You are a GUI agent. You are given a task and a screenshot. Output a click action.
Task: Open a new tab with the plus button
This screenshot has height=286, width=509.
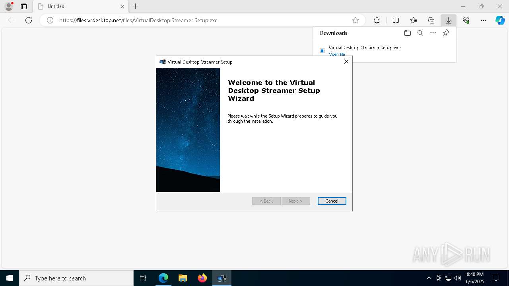pyautogui.click(x=136, y=6)
